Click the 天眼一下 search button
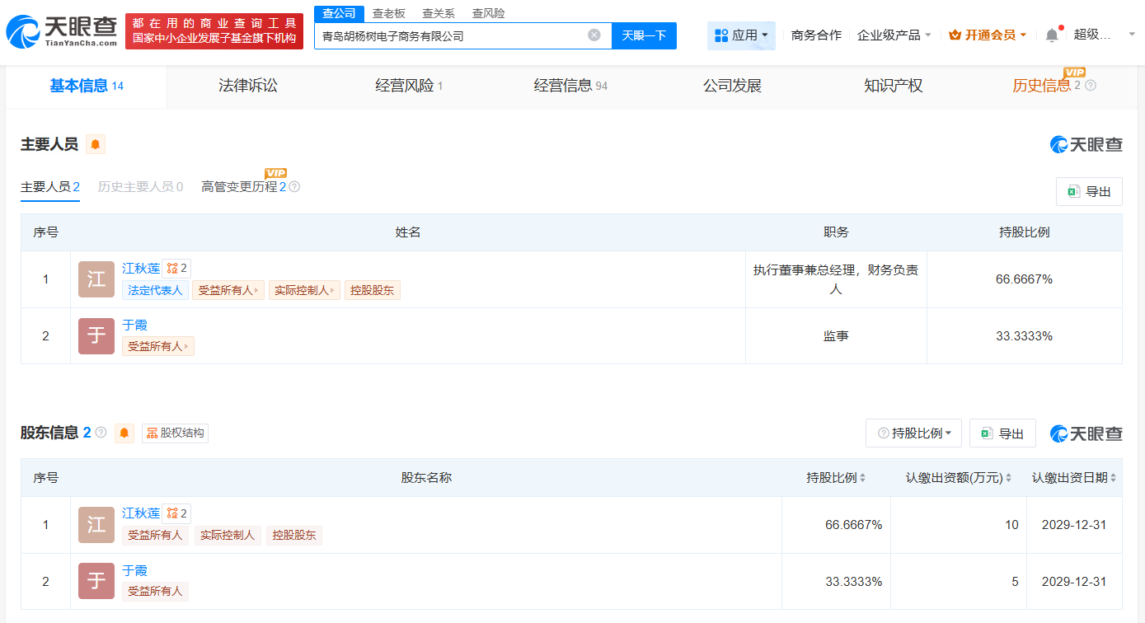The width and height of the screenshot is (1145, 623). pyautogui.click(x=644, y=35)
